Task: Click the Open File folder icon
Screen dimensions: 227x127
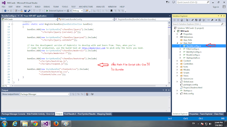Action: (x=22, y=11)
